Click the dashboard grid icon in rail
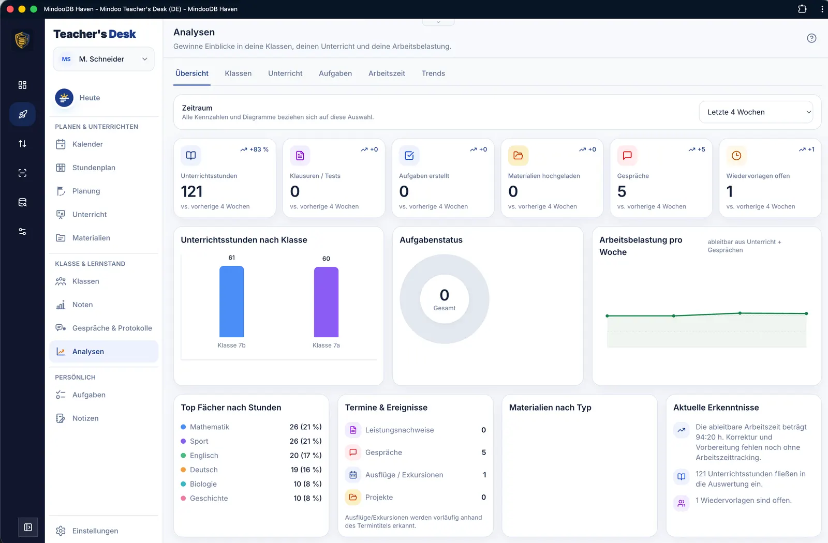The image size is (828, 543). (x=22, y=85)
